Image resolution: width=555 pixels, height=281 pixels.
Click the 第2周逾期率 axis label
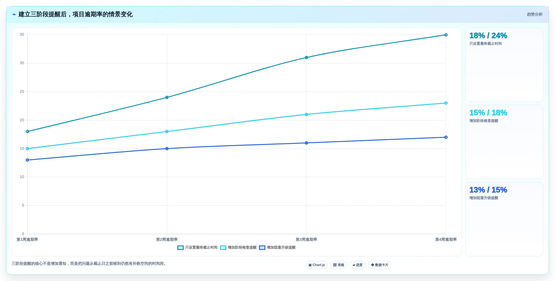coord(167,240)
